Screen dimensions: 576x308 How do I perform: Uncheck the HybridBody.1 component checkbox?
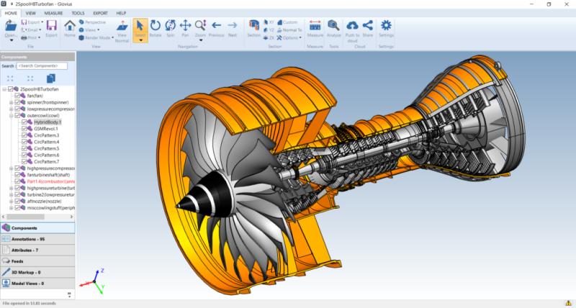coord(24,122)
